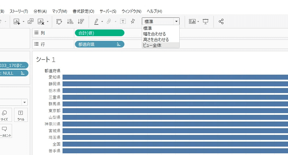Click the サイズ marks card button
The width and height of the screenshot is (288, 155).
pyautogui.click(x=5, y=115)
